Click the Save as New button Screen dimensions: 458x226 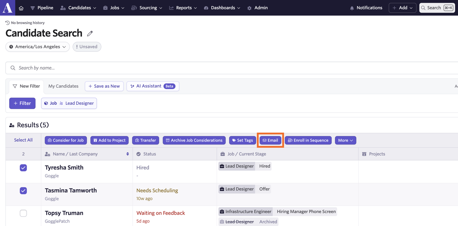(x=104, y=86)
